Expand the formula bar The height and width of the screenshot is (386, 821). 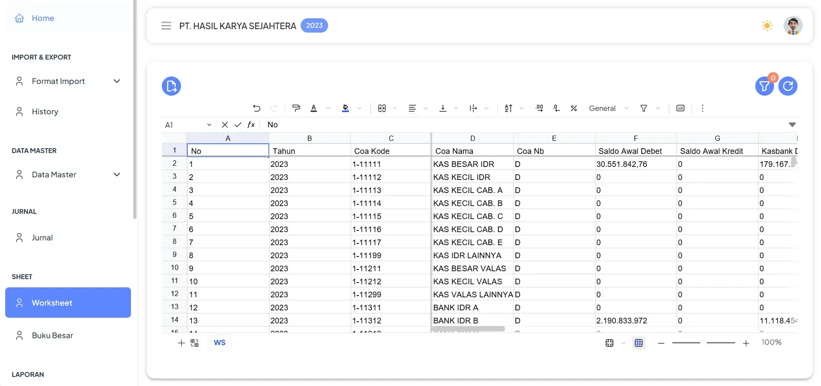point(792,125)
